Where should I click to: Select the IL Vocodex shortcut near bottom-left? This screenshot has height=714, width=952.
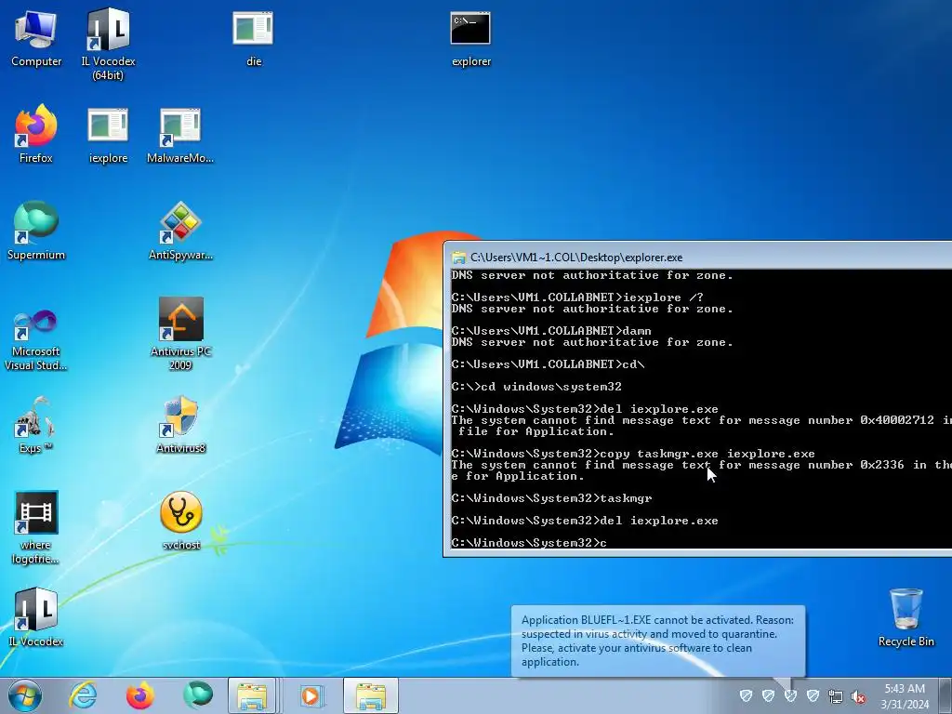[x=36, y=617]
